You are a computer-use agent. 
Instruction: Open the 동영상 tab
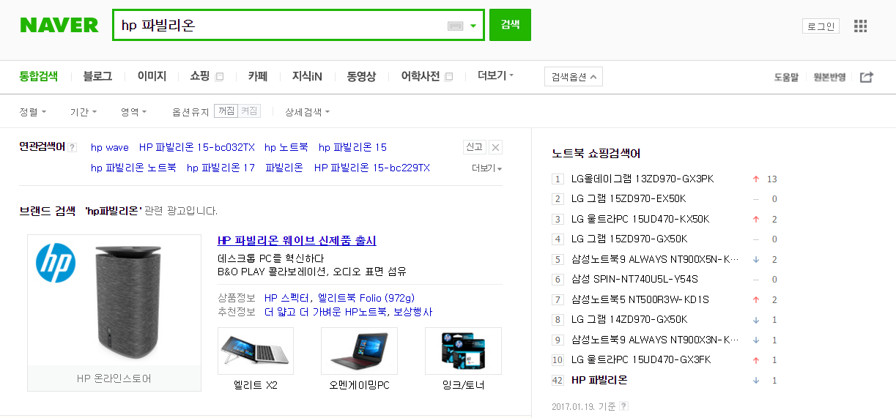[x=361, y=76]
